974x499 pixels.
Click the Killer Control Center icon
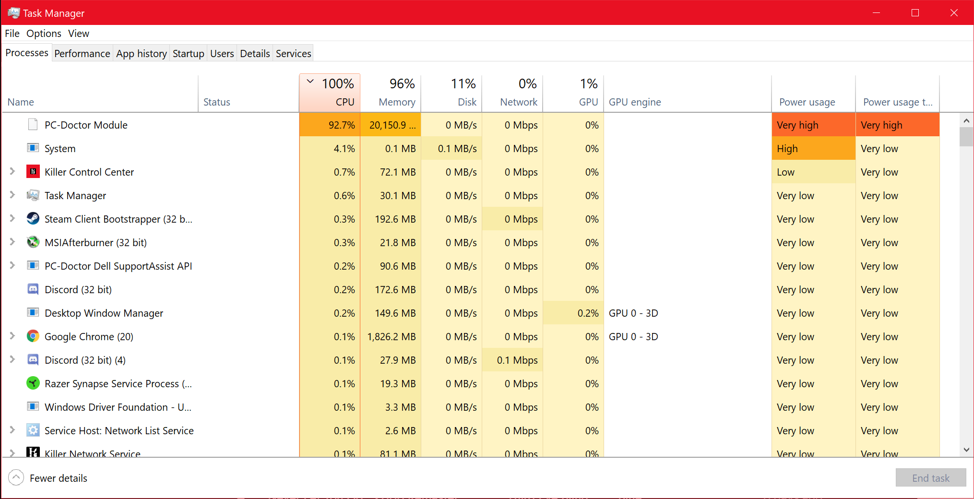(33, 171)
